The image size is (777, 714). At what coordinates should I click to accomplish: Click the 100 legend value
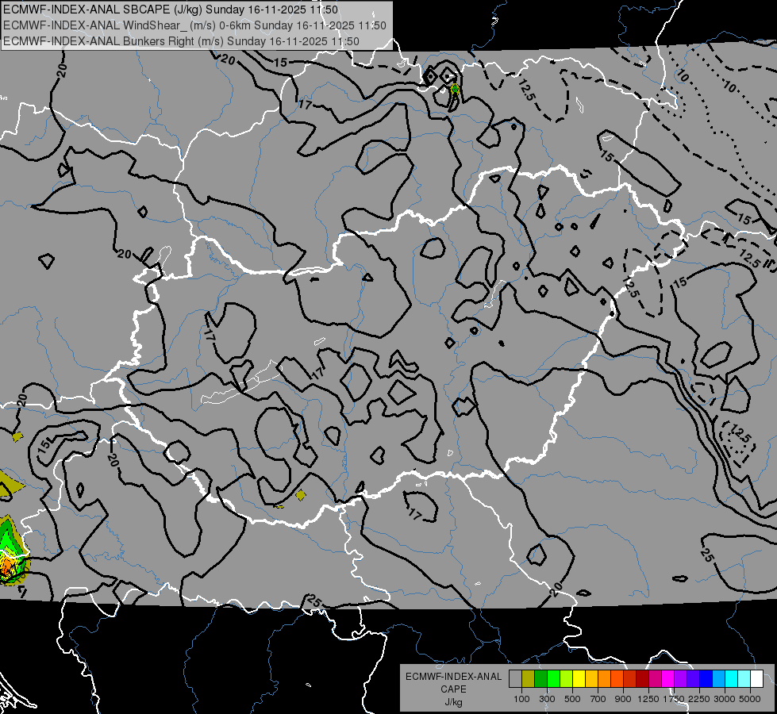[x=521, y=699]
